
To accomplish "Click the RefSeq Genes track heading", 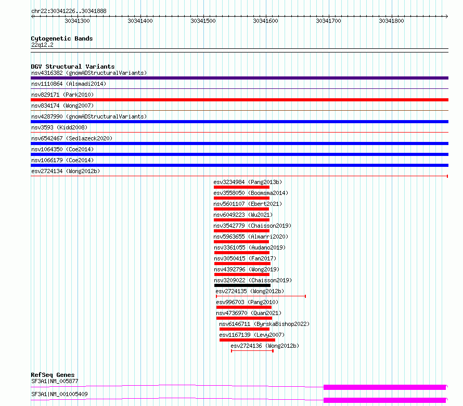I will [x=53, y=375].
